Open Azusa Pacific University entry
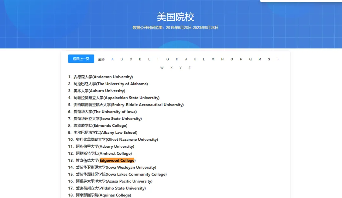 click(114, 182)
